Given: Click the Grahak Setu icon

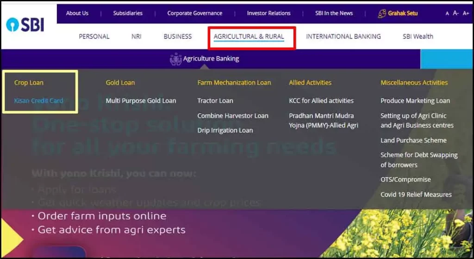Looking at the screenshot, I should (382, 13).
